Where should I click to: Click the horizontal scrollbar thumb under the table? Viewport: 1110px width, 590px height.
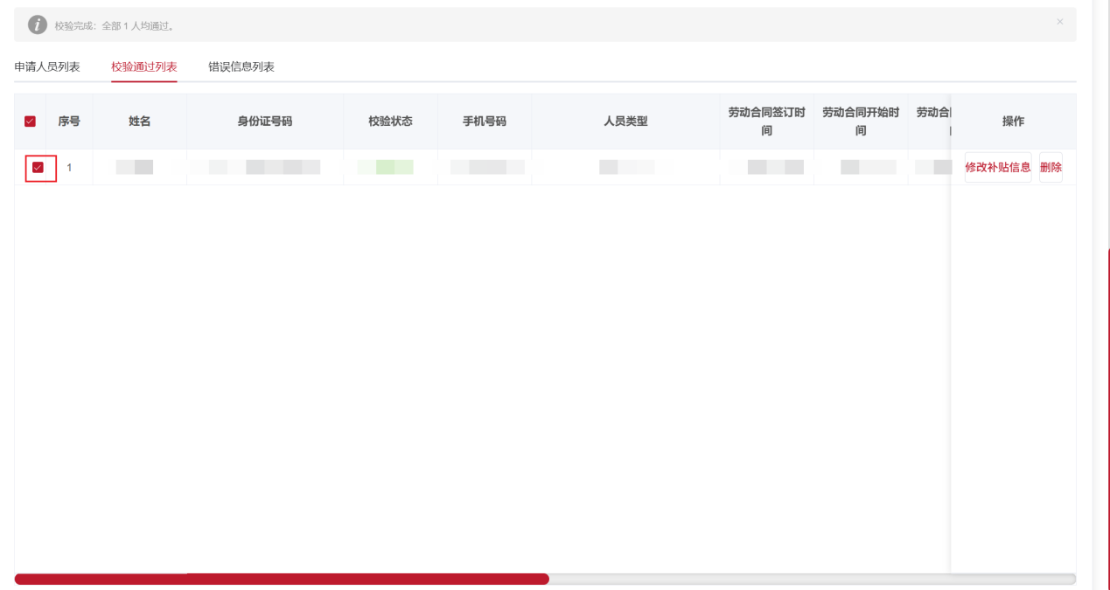(x=282, y=579)
